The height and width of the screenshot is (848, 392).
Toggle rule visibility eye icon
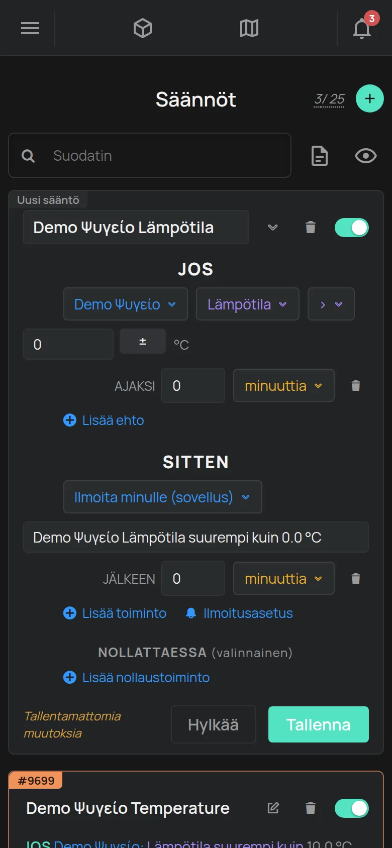coord(366,156)
